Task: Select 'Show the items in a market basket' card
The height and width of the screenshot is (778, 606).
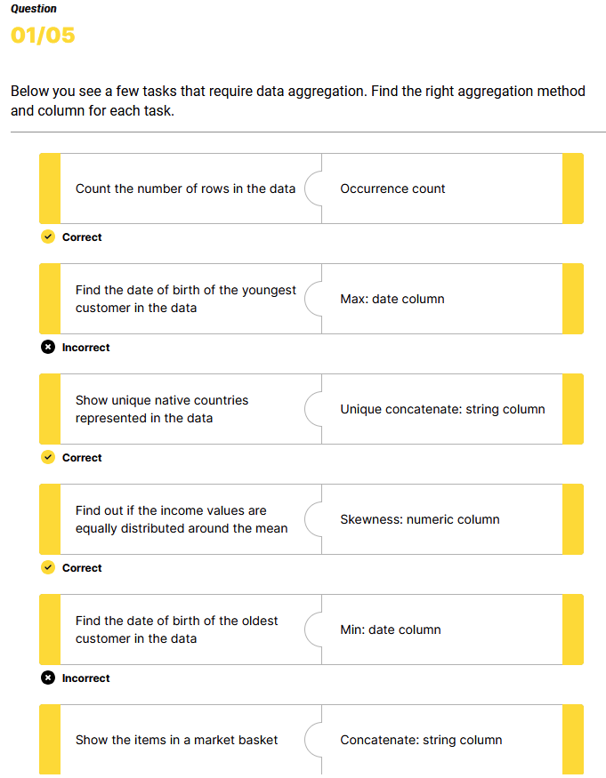Action: [185, 740]
